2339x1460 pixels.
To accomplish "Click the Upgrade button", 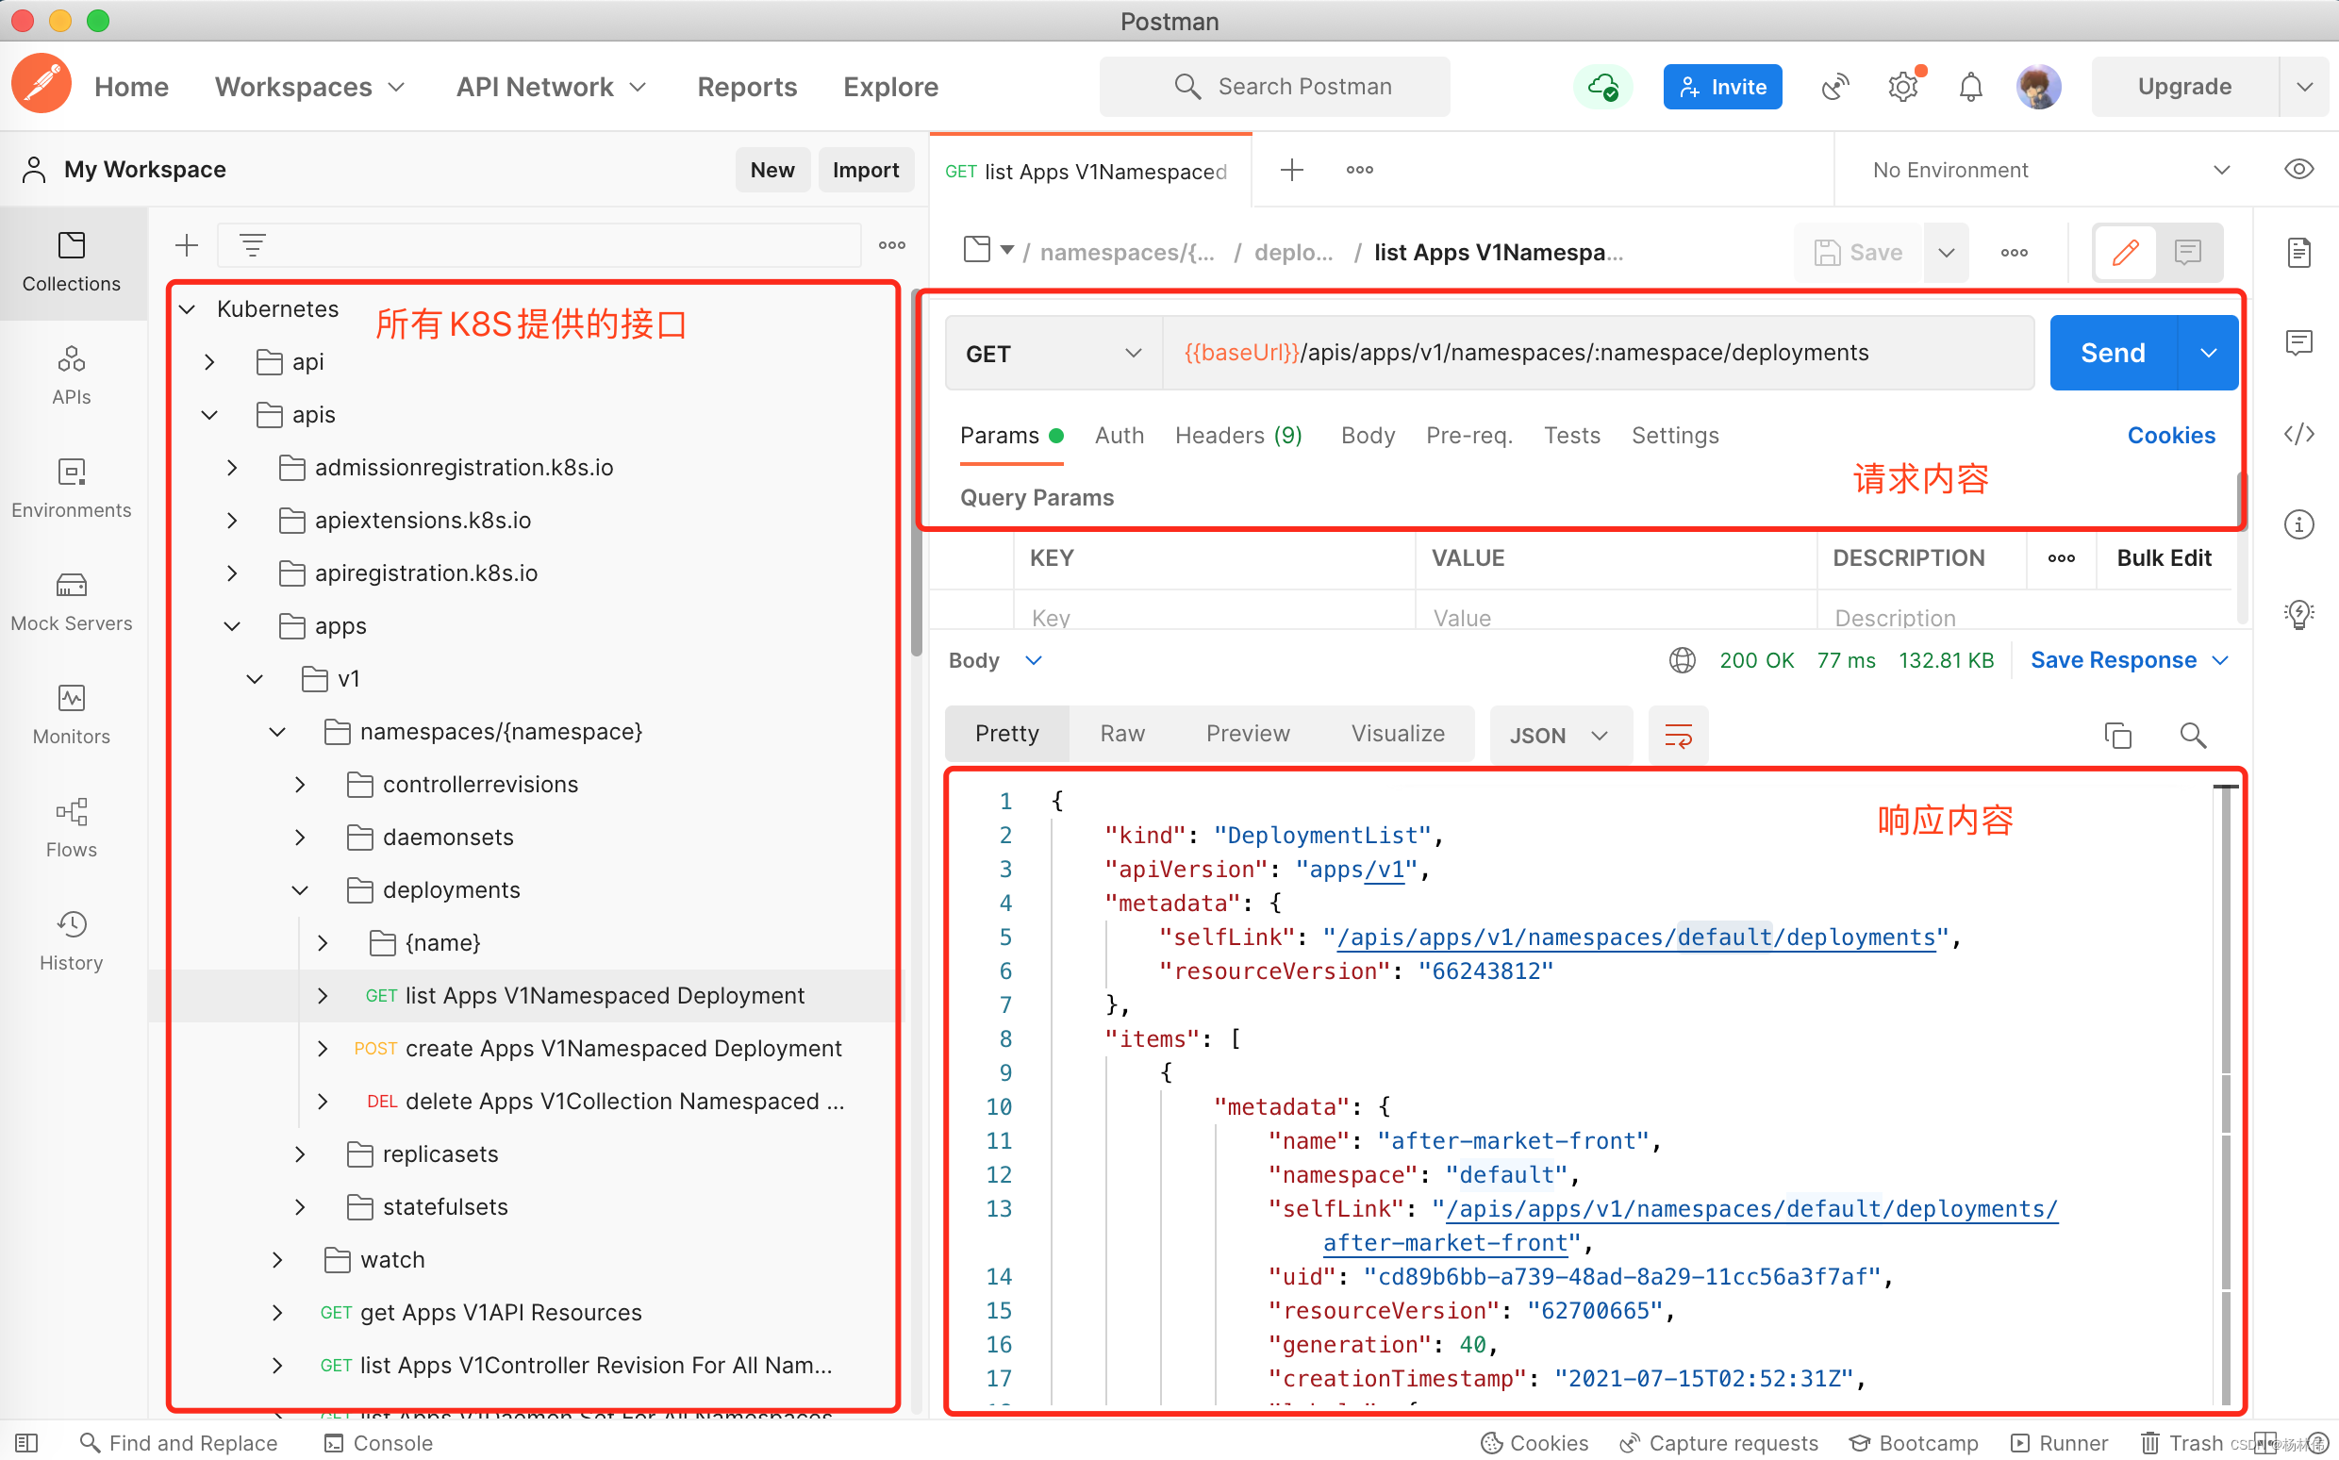I will (x=2184, y=87).
